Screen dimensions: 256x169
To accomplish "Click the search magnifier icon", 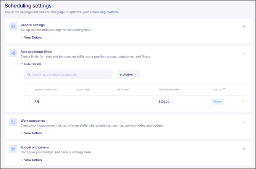I will (x=29, y=75).
